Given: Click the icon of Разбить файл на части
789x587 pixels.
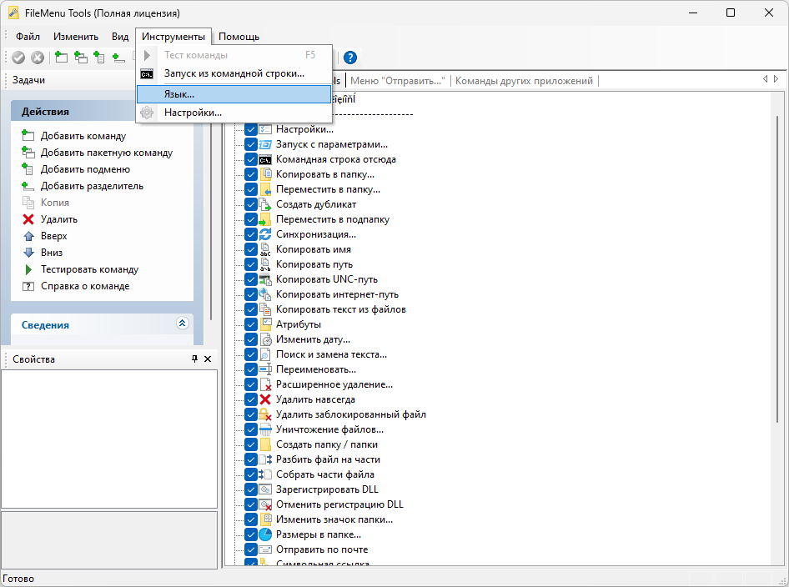Looking at the screenshot, I should tap(265, 459).
